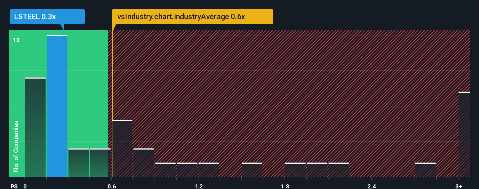
Task: Click the '1.2' x-axis tick label
Action: pos(198,186)
